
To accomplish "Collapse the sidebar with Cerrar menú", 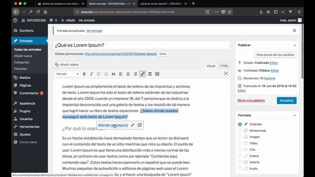I will [30, 142].
